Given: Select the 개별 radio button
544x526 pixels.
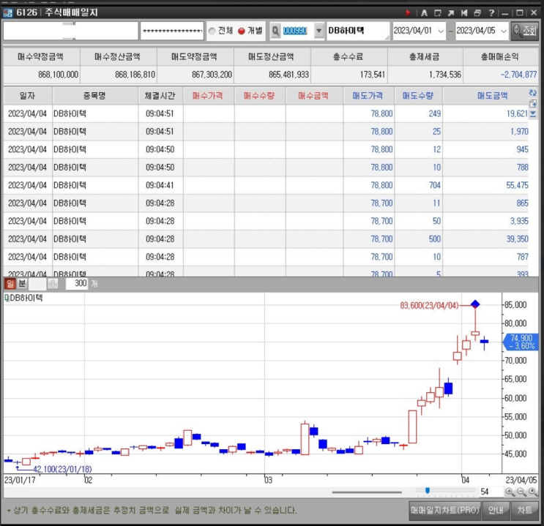Looking at the screenshot, I should pyautogui.click(x=241, y=31).
